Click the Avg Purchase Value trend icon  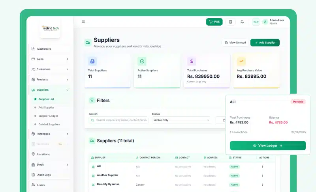[x=241, y=61]
